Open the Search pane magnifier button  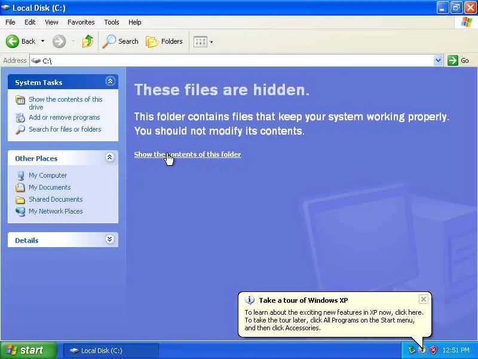tap(120, 41)
